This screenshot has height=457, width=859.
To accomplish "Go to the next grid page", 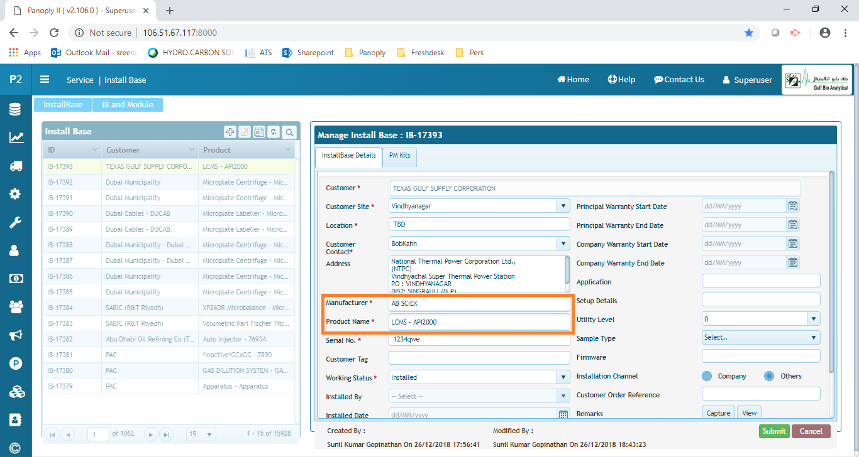I will point(151,434).
